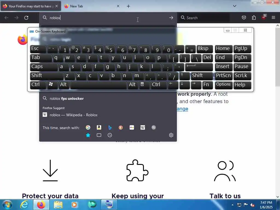Image resolution: width=280 pixels, height=210 pixels.
Task: Click the Help key on keyboard
Action: tap(242, 85)
